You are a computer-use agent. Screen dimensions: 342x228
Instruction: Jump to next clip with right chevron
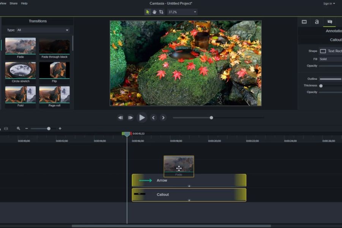pyautogui.click(x=163, y=118)
